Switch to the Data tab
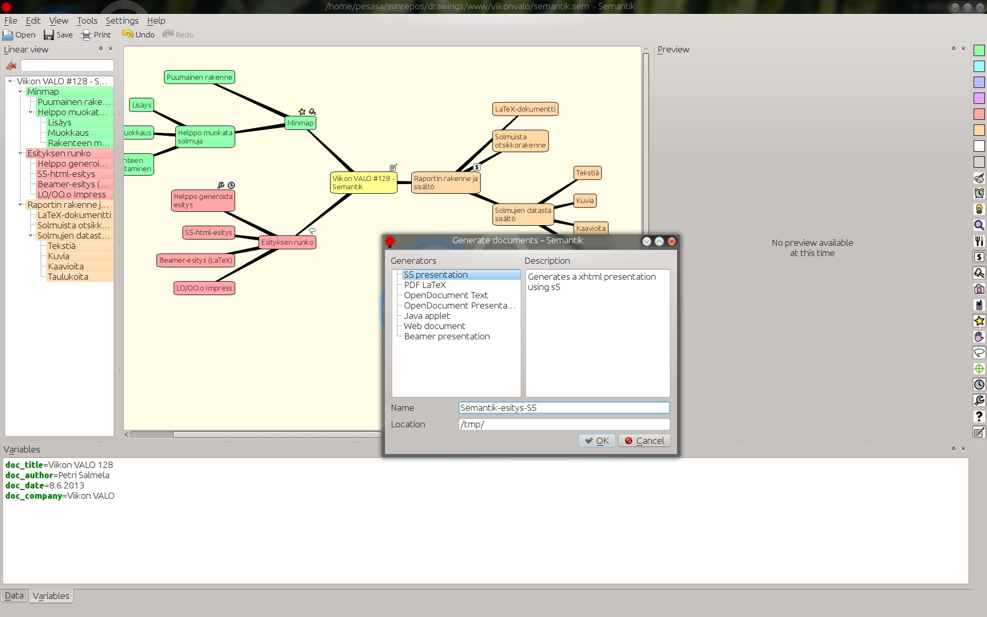The image size is (987, 617). coord(14,595)
